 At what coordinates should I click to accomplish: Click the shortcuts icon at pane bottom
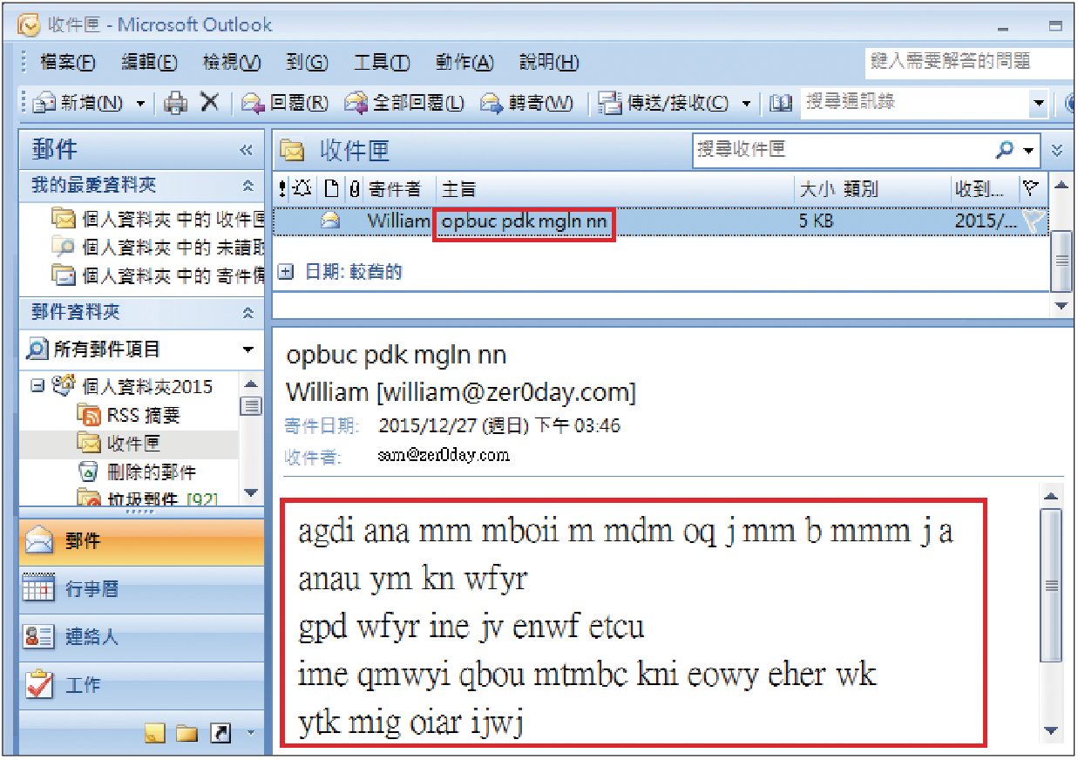click(x=221, y=734)
